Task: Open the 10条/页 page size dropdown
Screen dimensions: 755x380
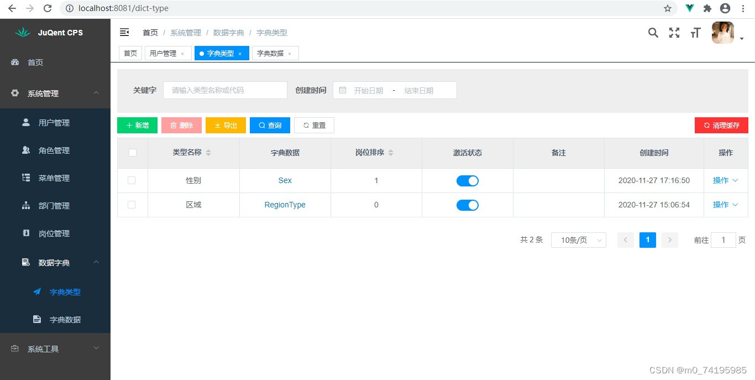Action: (x=579, y=240)
